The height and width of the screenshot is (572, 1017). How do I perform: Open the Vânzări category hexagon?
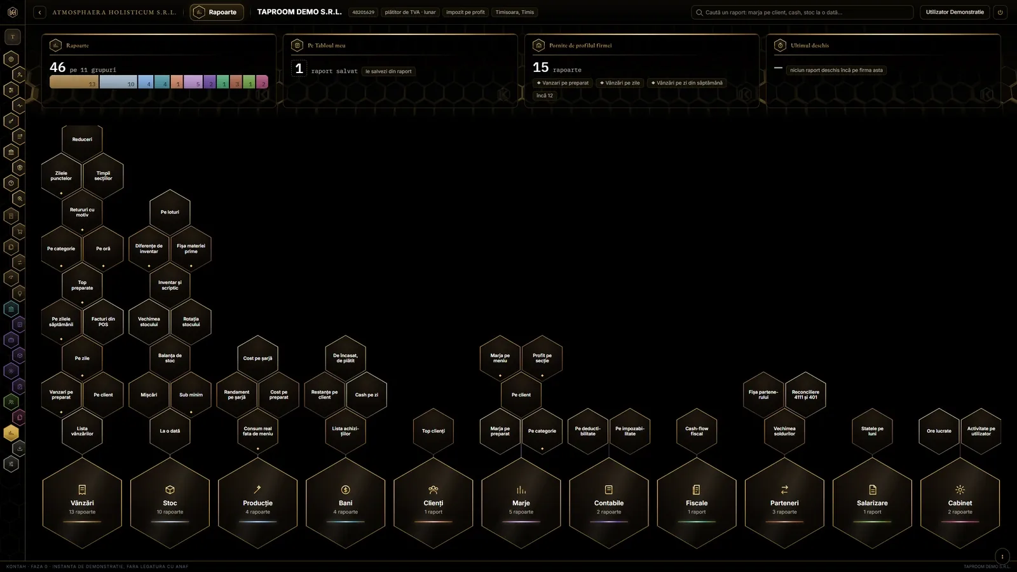[82, 503]
